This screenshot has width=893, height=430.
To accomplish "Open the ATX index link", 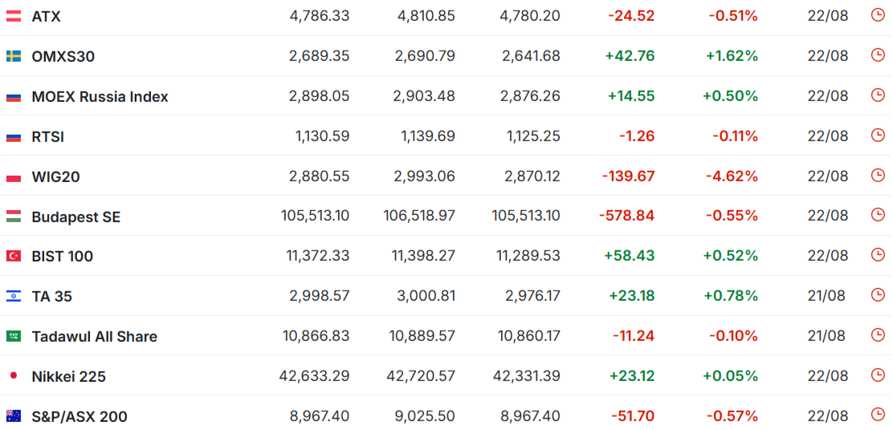I will click(46, 17).
